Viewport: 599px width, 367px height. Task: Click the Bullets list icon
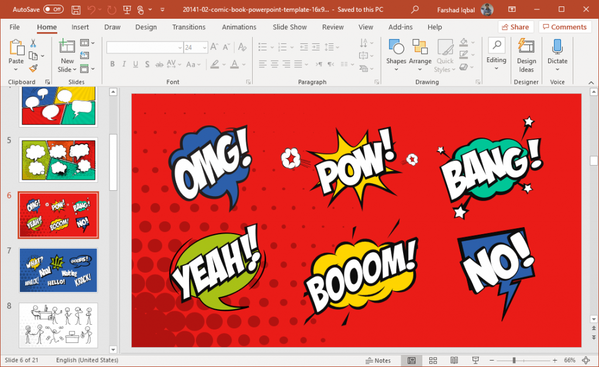(x=262, y=47)
